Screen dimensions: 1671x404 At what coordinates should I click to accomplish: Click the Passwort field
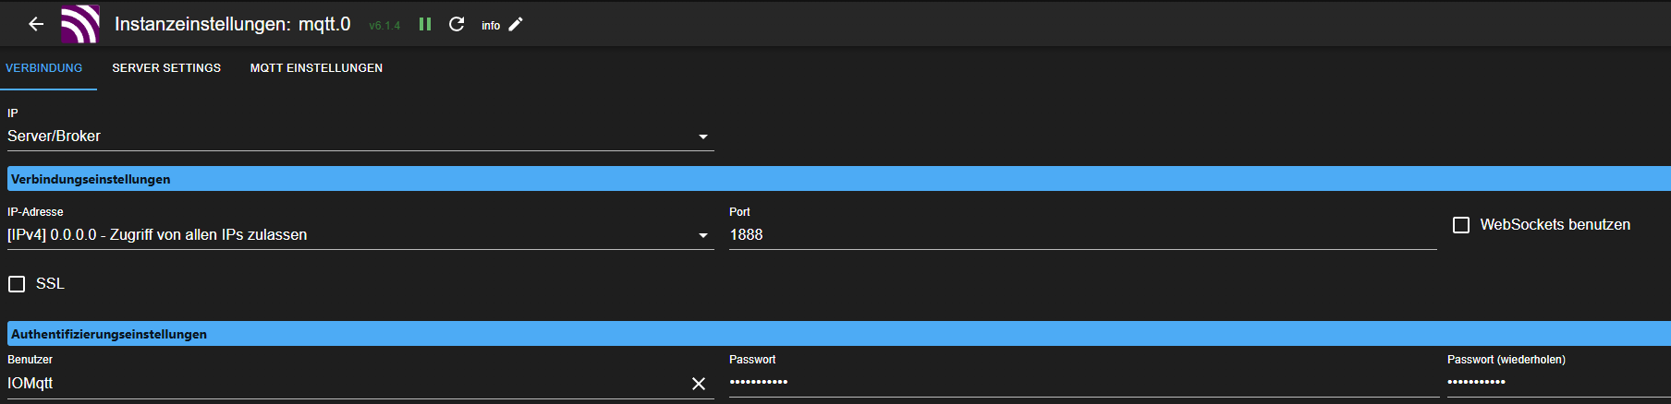pyautogui.click(x=1081, y=382)
